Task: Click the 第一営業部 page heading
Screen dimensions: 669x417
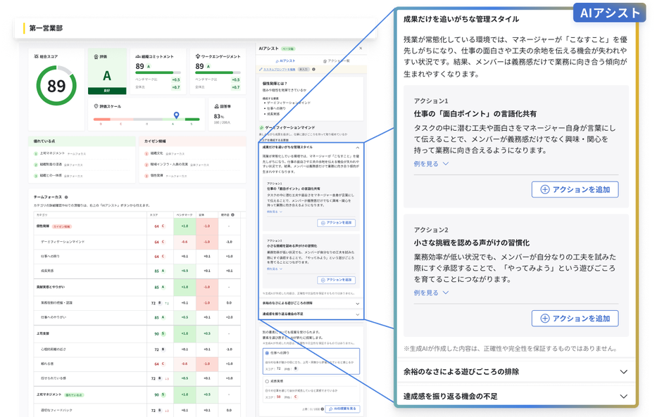Action: 46,28
